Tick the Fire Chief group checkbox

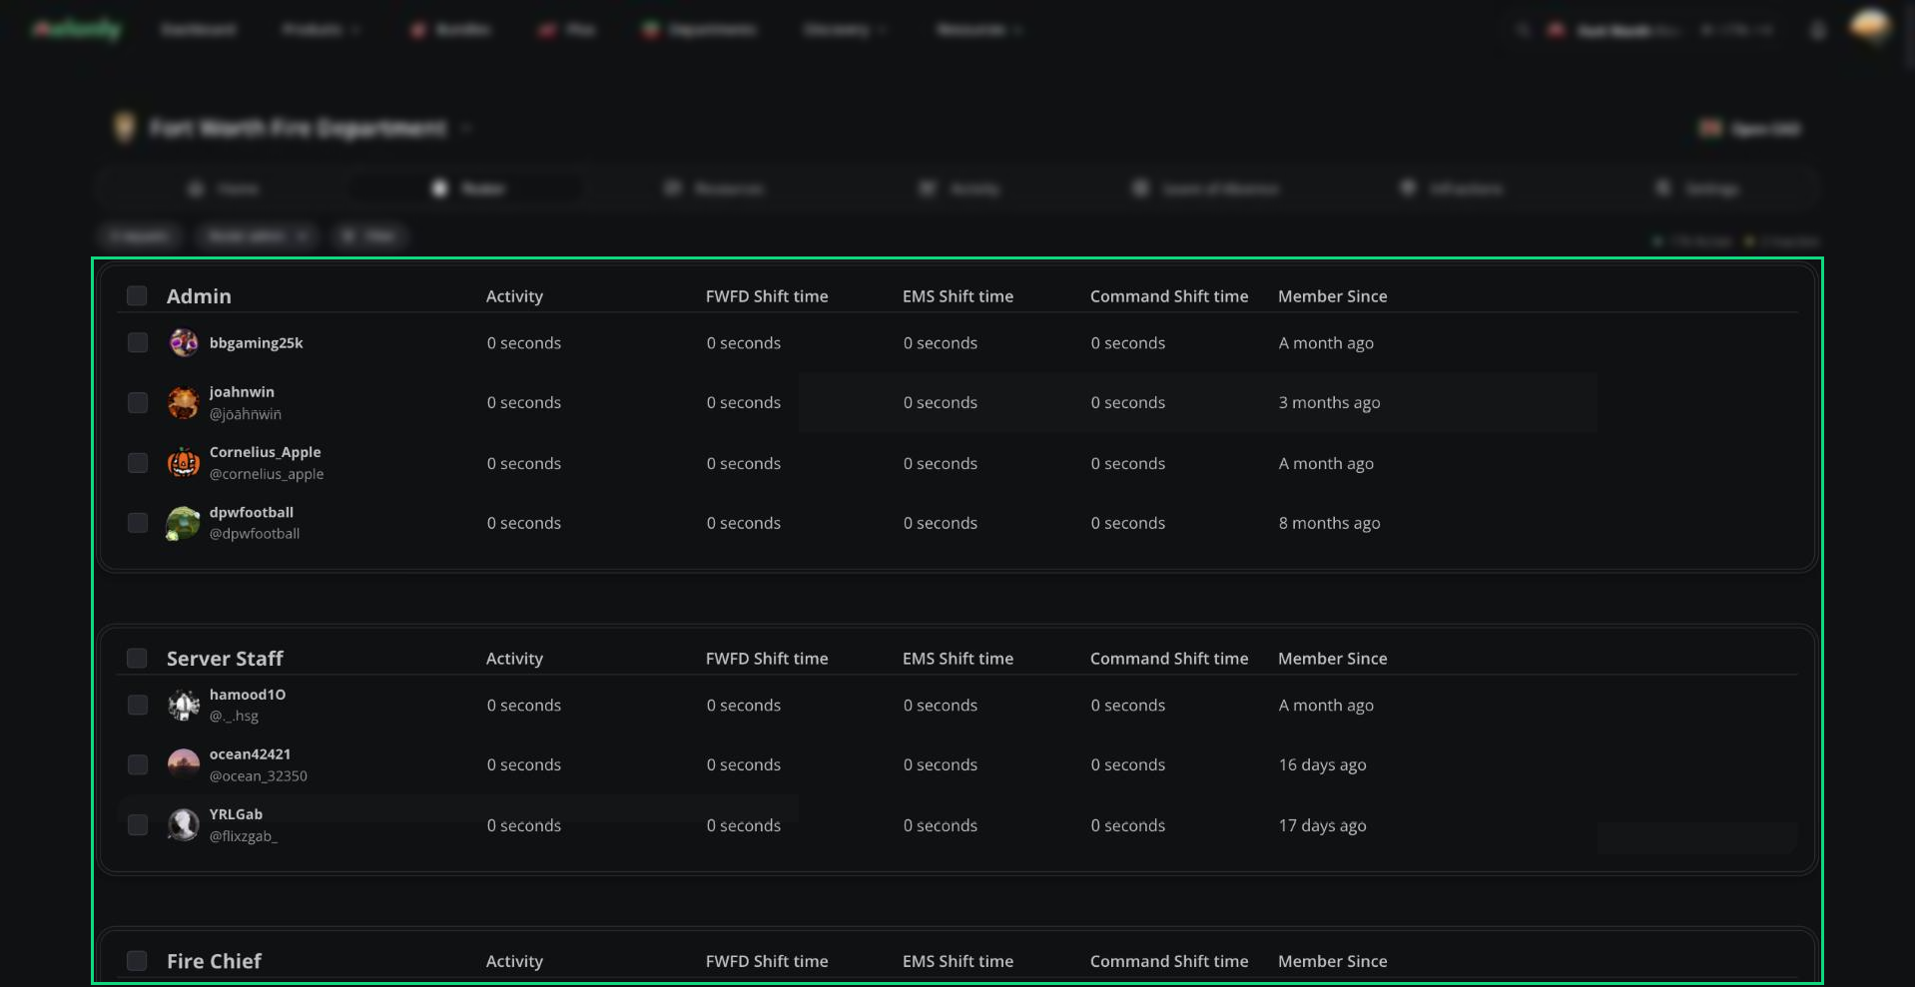coord(137,960)
